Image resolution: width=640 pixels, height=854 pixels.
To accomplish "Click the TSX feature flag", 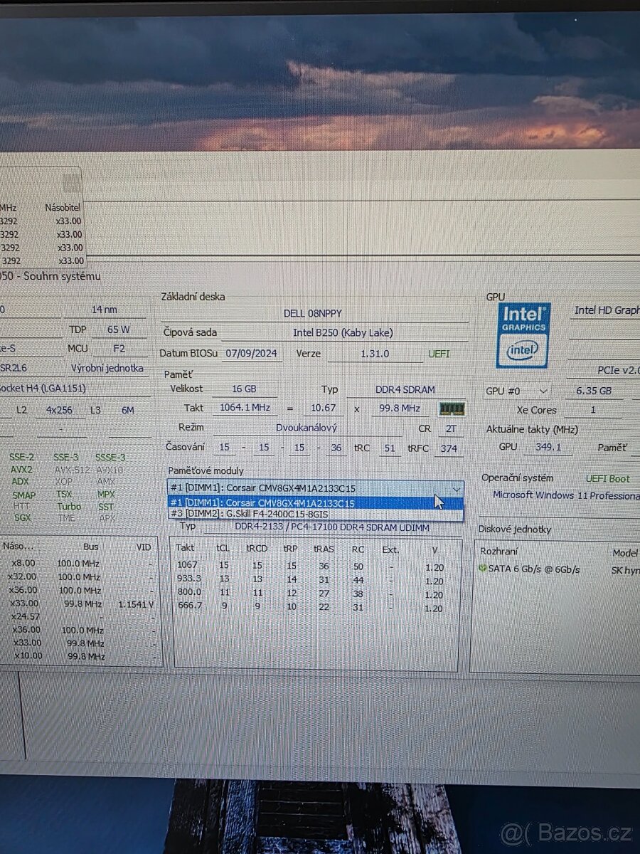I will click(x=64, y=494).
